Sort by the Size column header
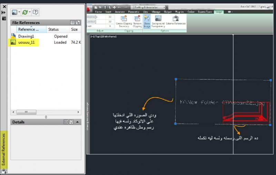Screen dimensions: 276x175 click(75, 29)
